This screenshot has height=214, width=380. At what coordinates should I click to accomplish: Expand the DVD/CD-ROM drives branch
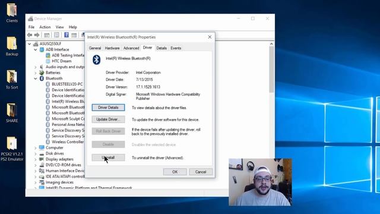(x=36, y=165)
